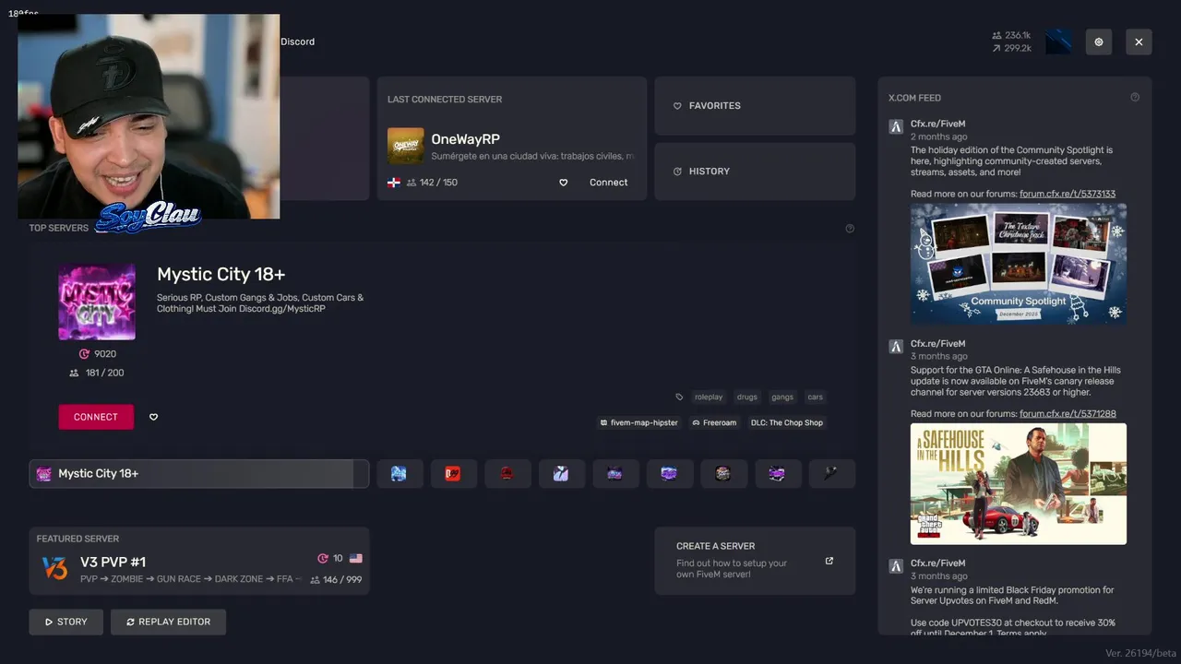Click the V3 server logo icon

click(54, 568)
